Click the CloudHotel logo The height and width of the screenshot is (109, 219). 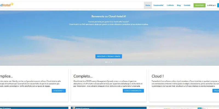coord(7,5)
